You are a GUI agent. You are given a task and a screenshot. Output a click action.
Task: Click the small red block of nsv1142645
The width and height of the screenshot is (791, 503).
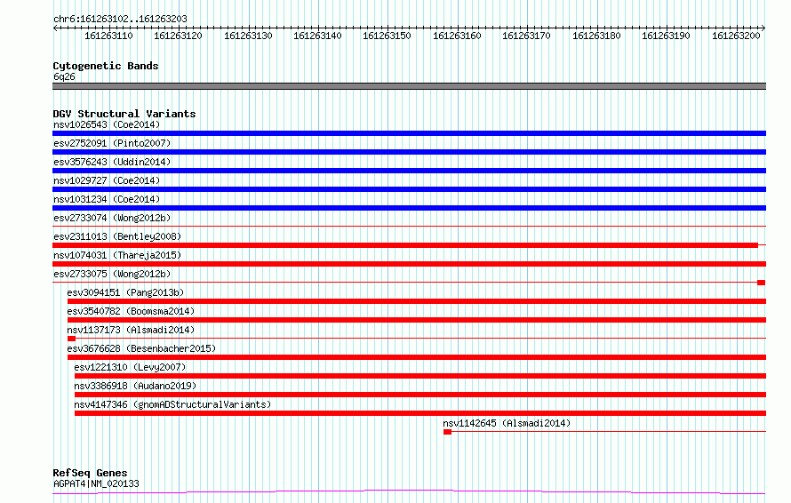[447, 432]
